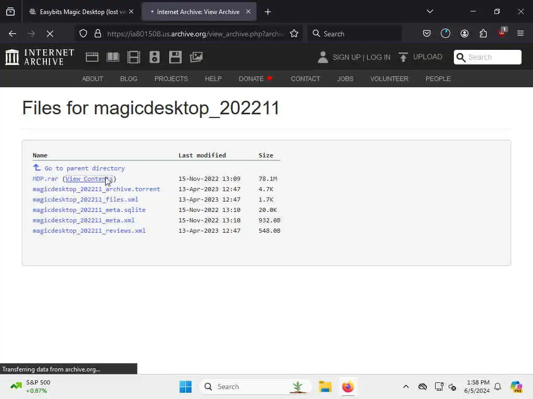Click the LOG IN link

[378, 57]
